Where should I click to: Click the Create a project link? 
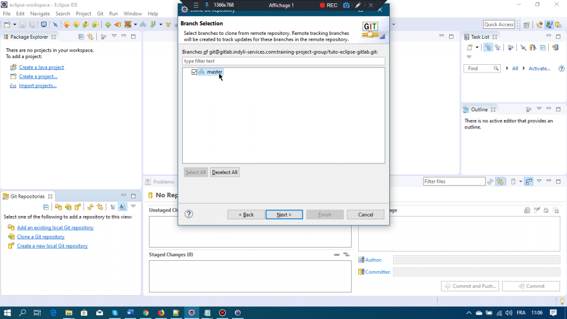[x=38, y=76]
